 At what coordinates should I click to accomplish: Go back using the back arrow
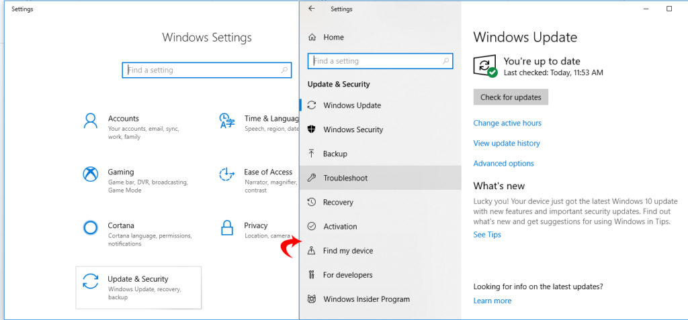(x=311, y=9)
